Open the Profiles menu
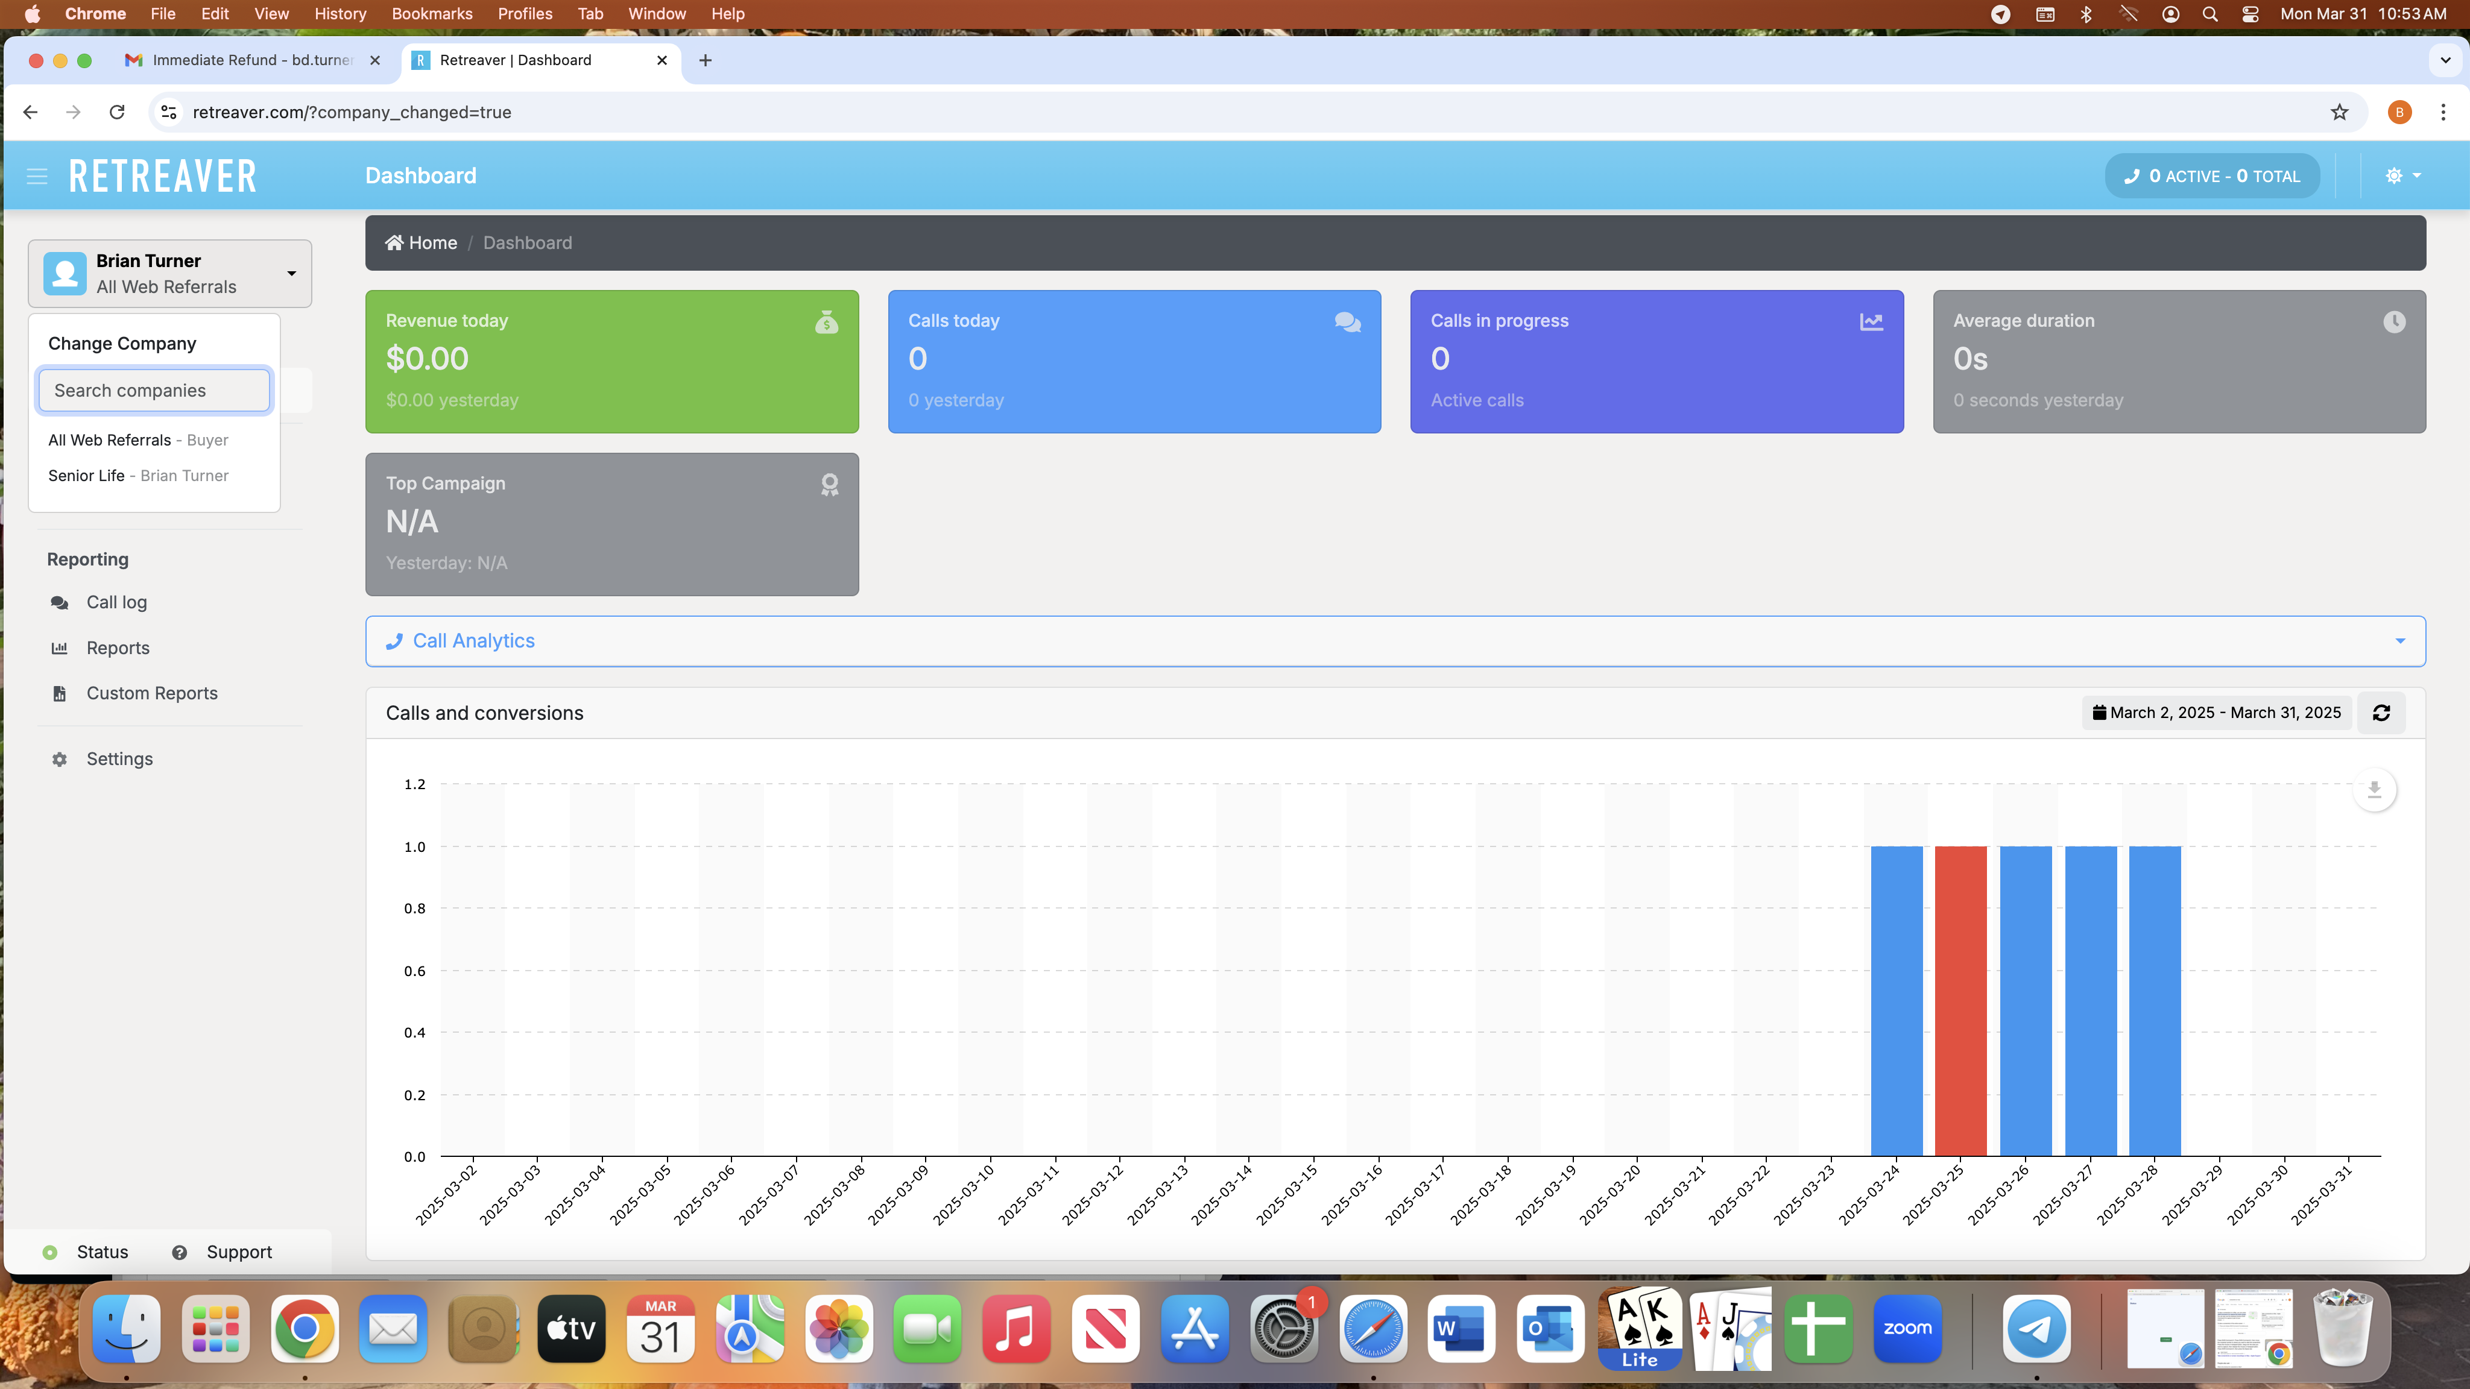This screenshot has width=2470, height=1389. click(x=525, y=13)
